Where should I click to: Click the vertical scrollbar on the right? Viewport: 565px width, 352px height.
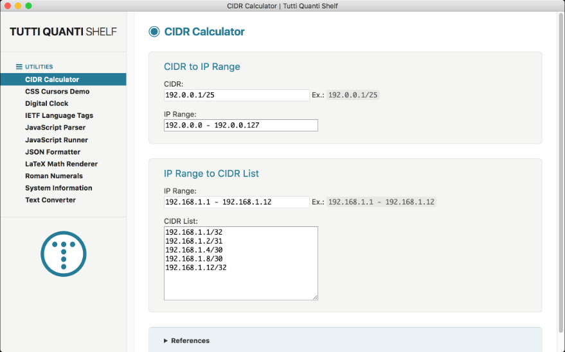[x=561, y=172]
